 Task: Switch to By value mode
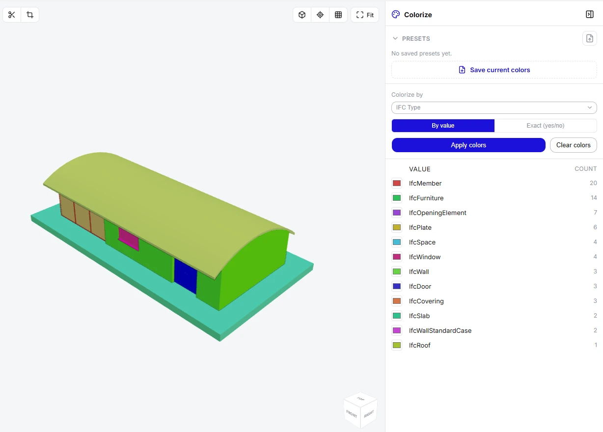[x=443, y=126]
